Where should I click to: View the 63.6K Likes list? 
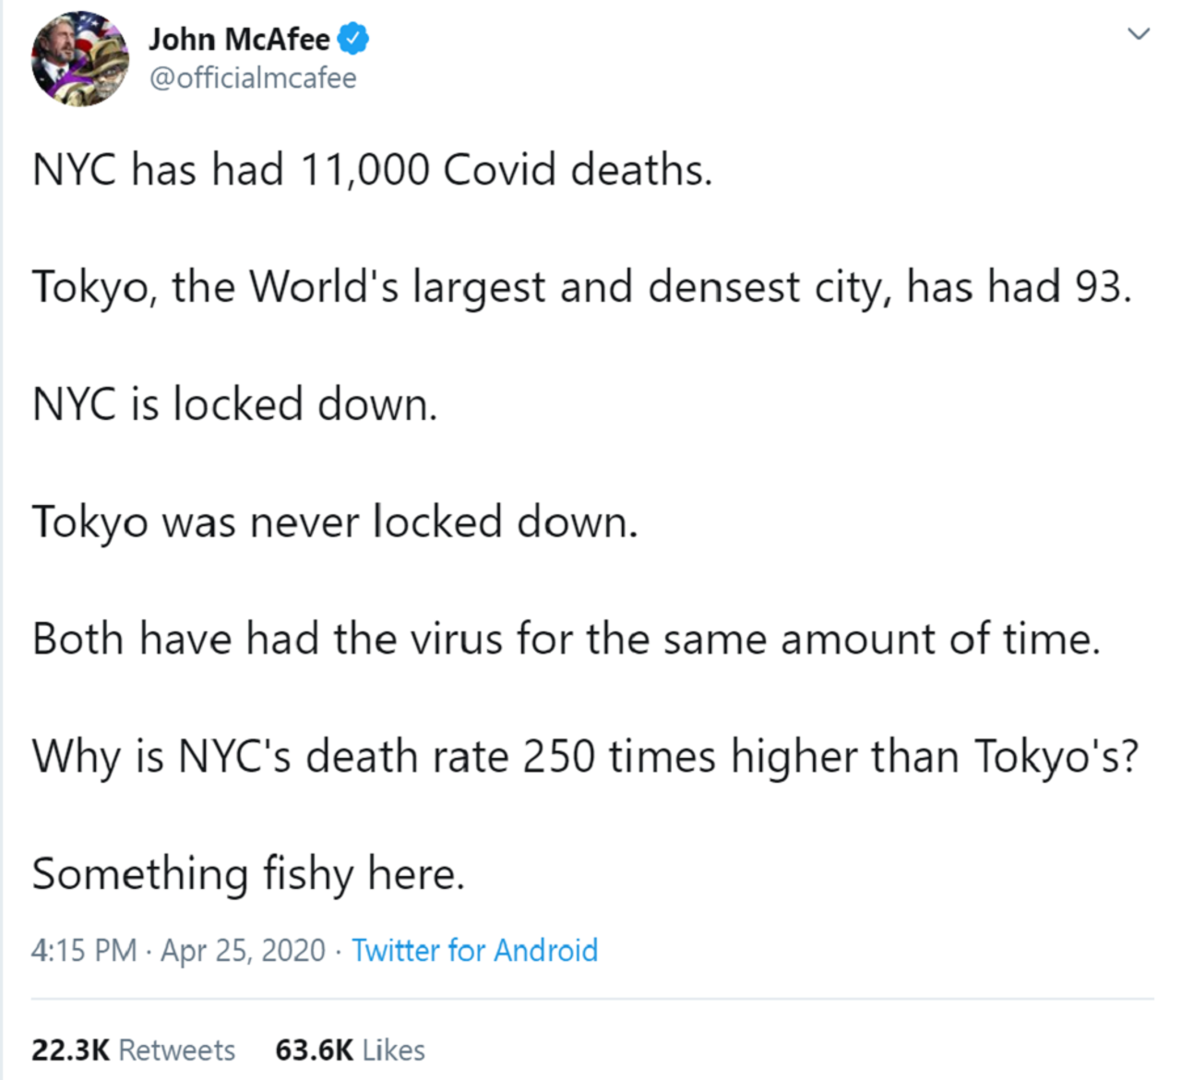click(351, 1050)
